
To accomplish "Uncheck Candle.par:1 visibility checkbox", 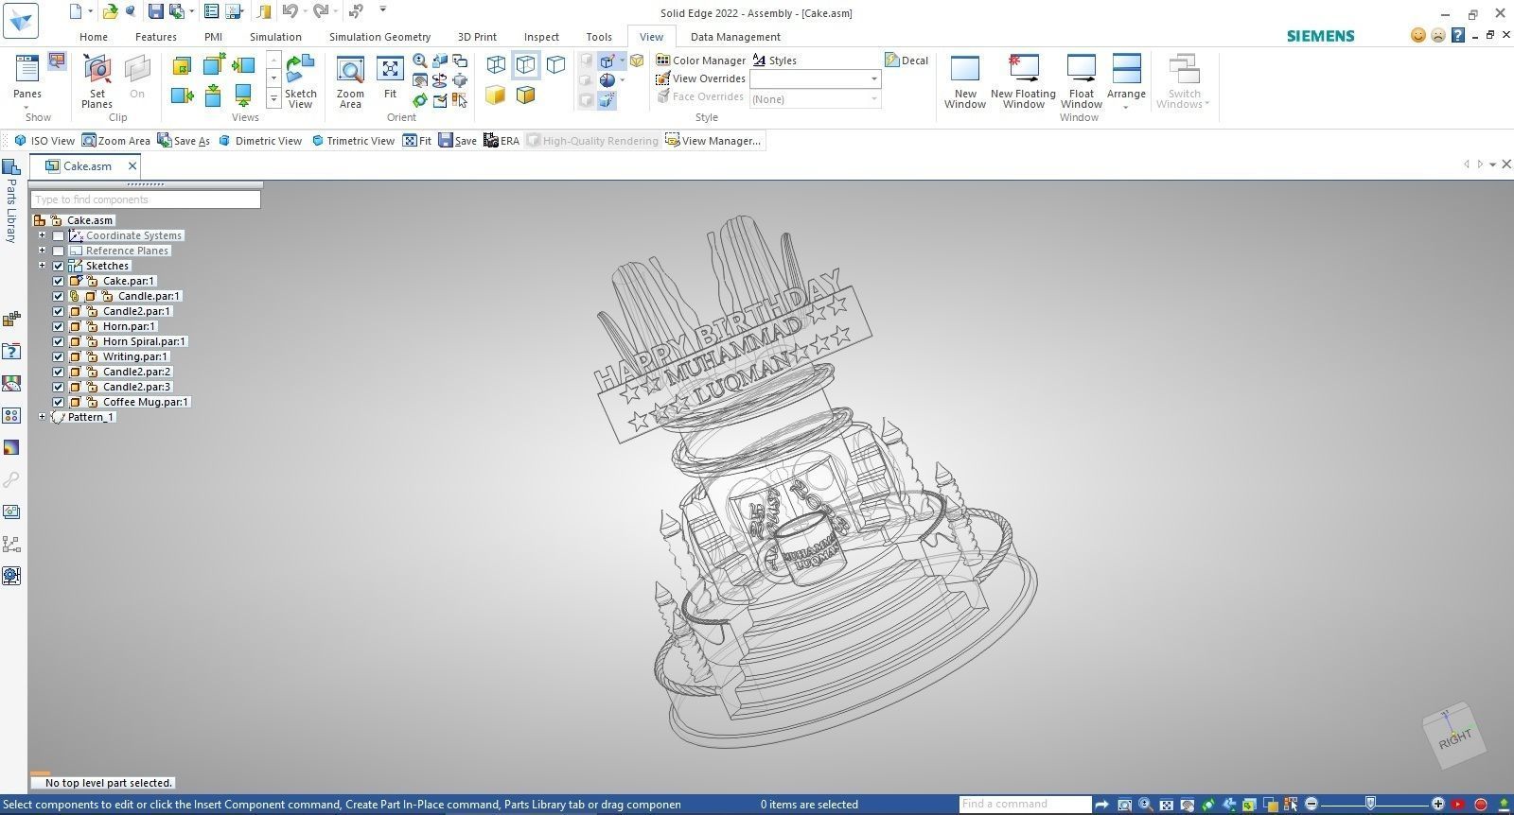I will 59,296.
